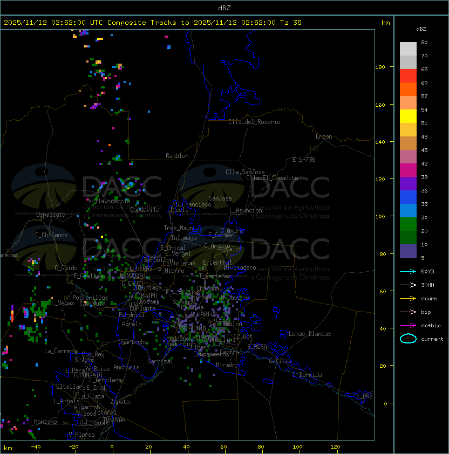
Task: Select the red 60-65 dBZ swatch
Action: 408,76
